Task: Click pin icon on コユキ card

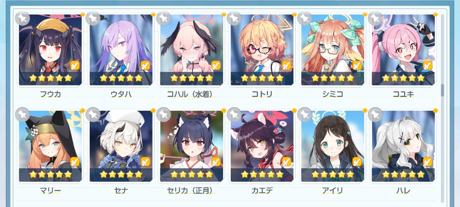Action: click(375, 18)
